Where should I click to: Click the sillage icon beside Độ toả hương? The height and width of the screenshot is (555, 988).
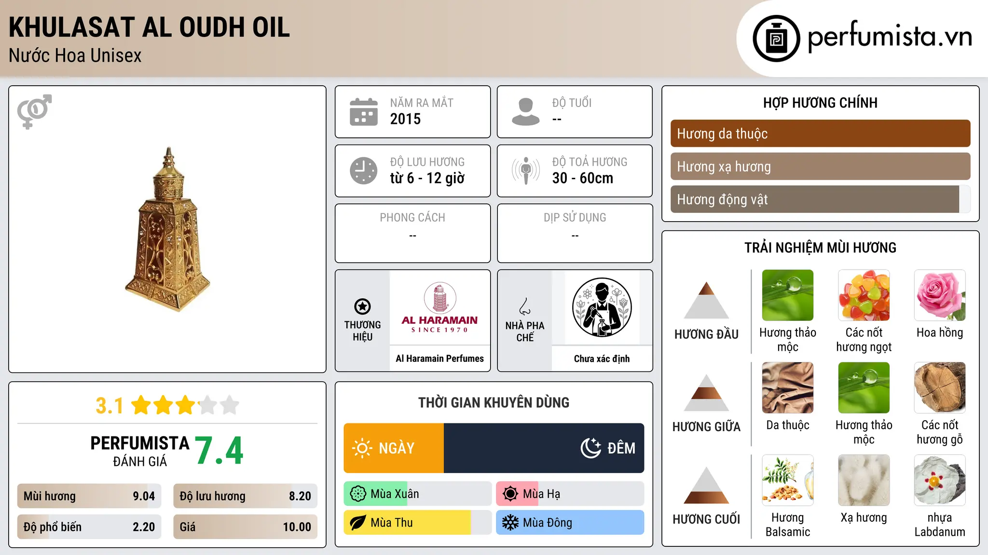pyautogui.click(x=526, y=171)
